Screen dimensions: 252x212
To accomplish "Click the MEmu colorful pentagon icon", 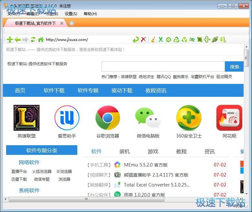I will click(x=117, y=165).
